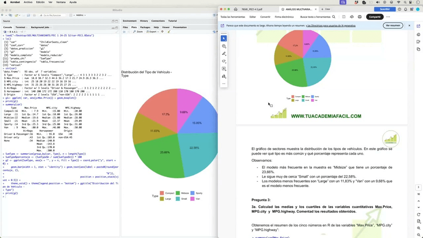Dismiss the AI summary banner
Screen dimensions: 423x238
tap(410, 25)
